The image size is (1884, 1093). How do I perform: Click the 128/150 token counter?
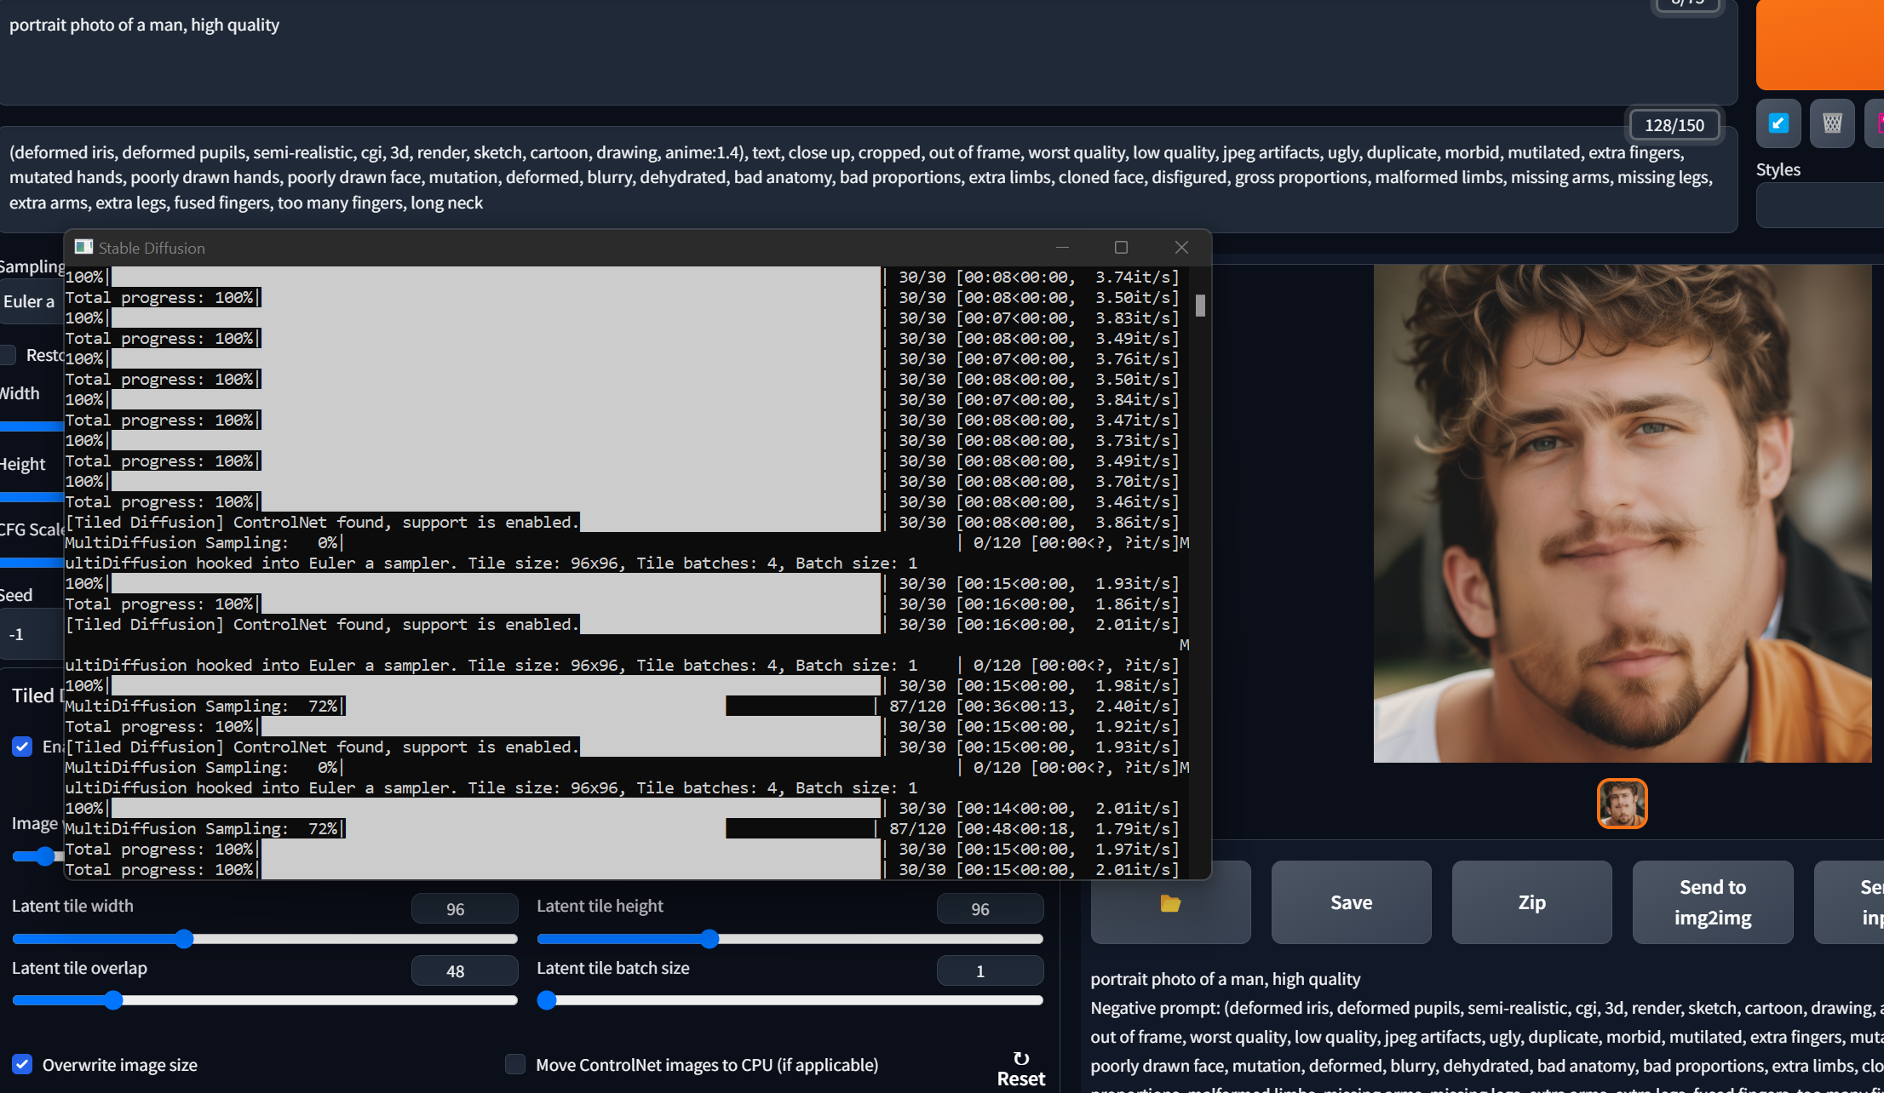[x=1674, y=125]
